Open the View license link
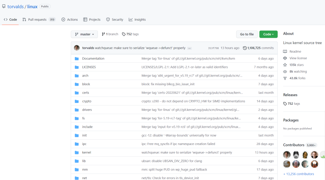The height and width of the screenshot is (180, 325). click(298, 58)
